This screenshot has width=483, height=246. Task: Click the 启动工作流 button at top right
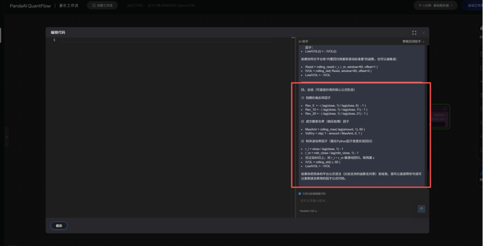[474, 6]
